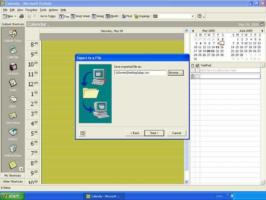Click the Move to Folder toolbar icon

(x=29, y=16)
